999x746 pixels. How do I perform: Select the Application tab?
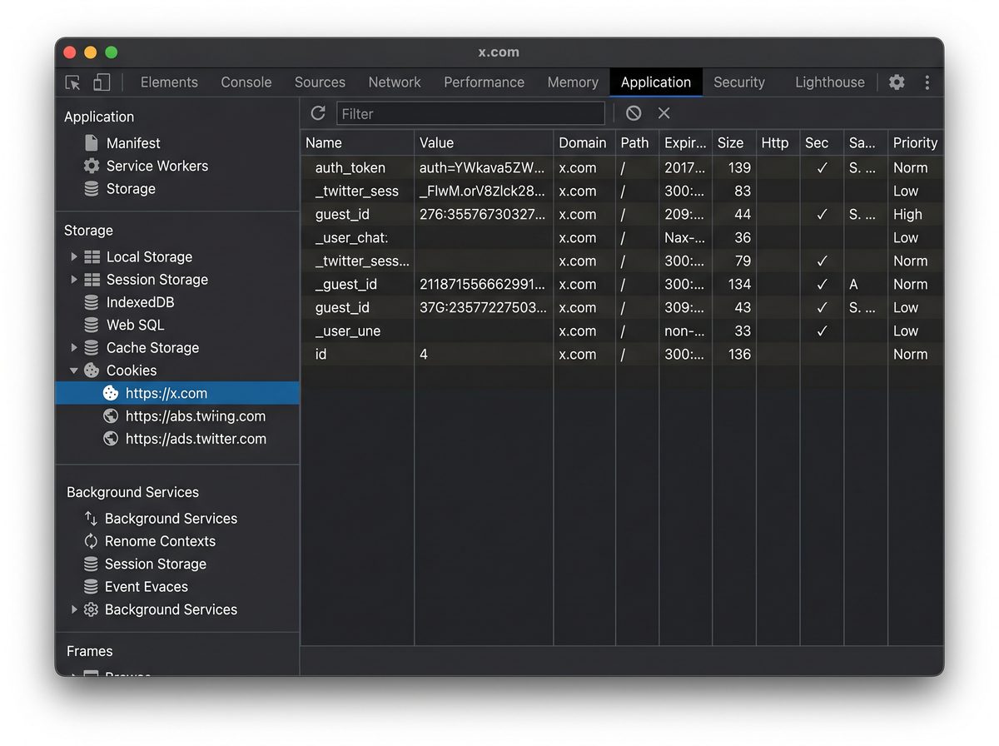pyautogui.click(x=656, y=82)
